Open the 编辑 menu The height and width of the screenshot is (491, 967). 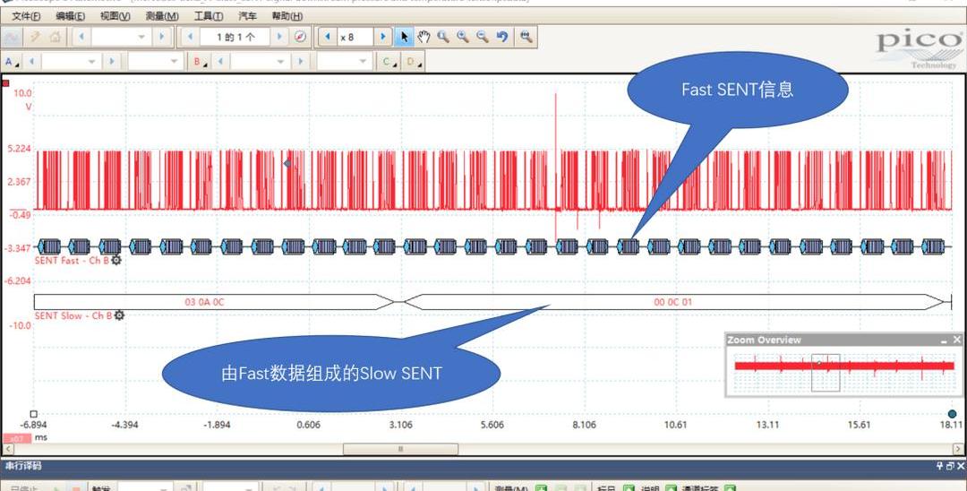[x=71, y=16]
